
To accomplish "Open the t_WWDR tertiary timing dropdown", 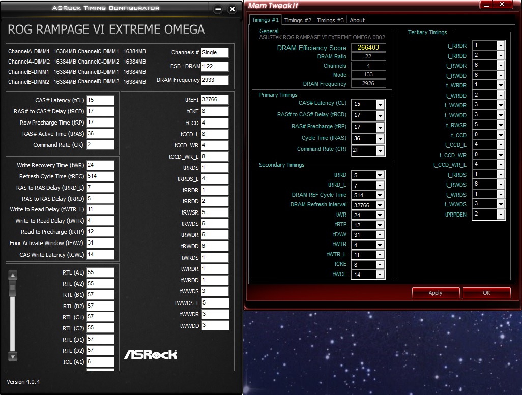I will (x=501, y=105).
